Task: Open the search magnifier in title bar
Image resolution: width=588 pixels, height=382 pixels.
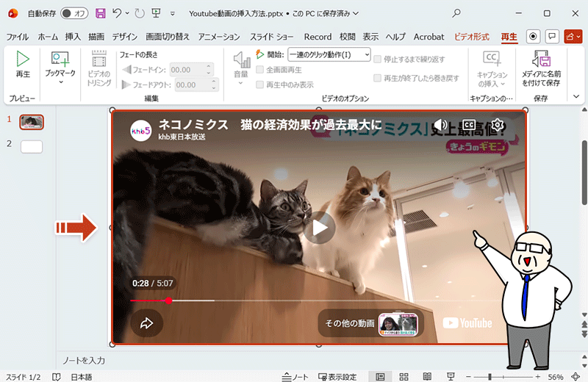Action: [x=456, y=13]
